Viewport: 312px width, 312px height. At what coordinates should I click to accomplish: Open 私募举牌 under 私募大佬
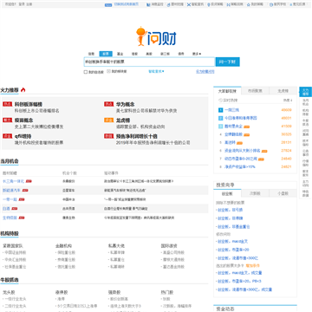(x=117, y=252)
